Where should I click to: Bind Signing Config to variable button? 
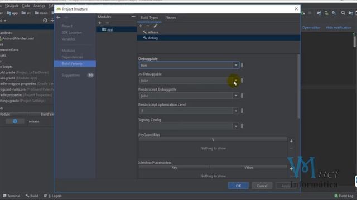(242, 126)
